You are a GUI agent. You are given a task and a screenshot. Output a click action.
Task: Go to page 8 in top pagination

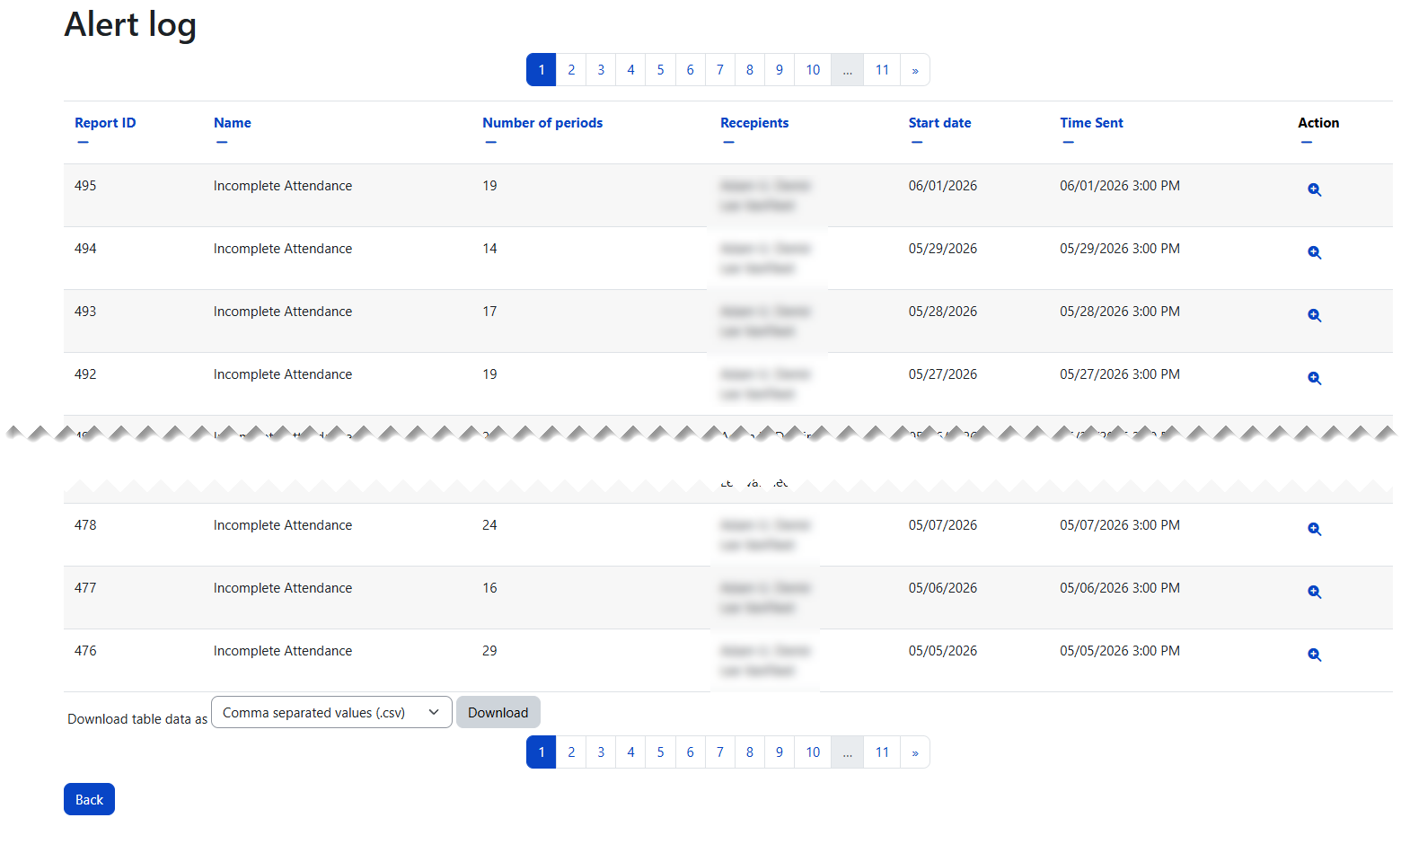(x=749, y=70)
